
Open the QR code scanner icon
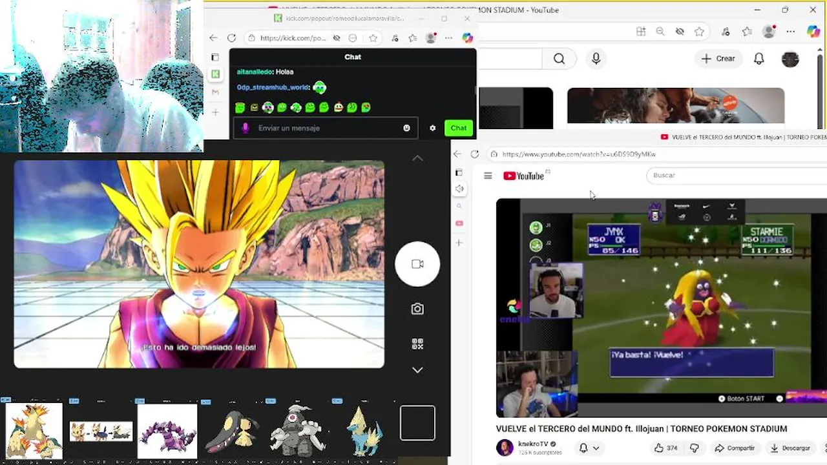[417, 344]
